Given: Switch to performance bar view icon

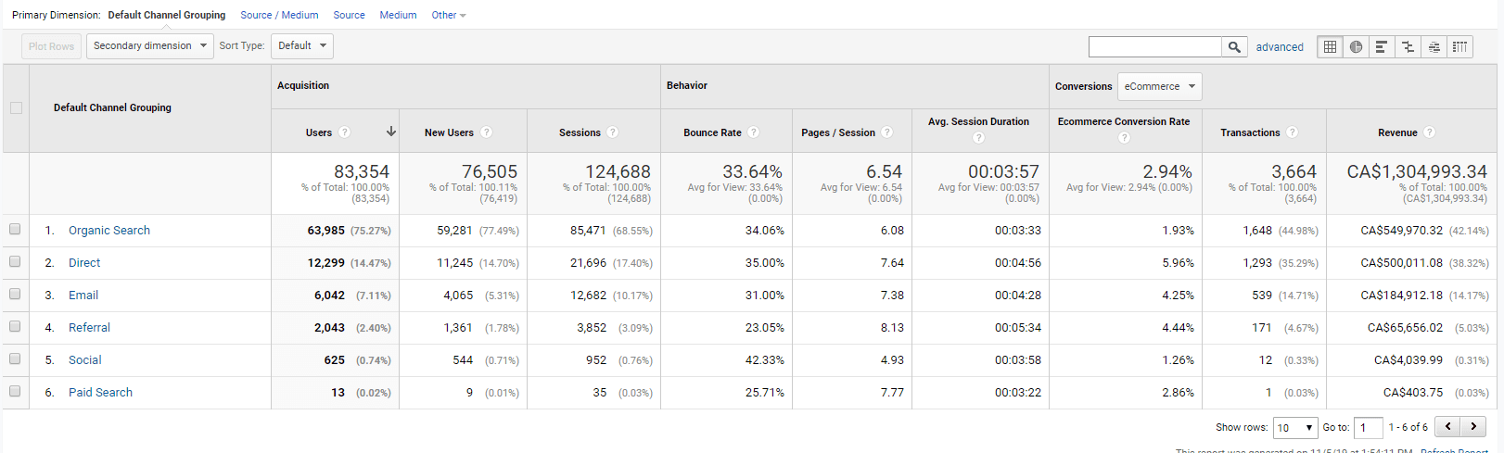Looking at the screenshot, I should (x=1382, y=46).
